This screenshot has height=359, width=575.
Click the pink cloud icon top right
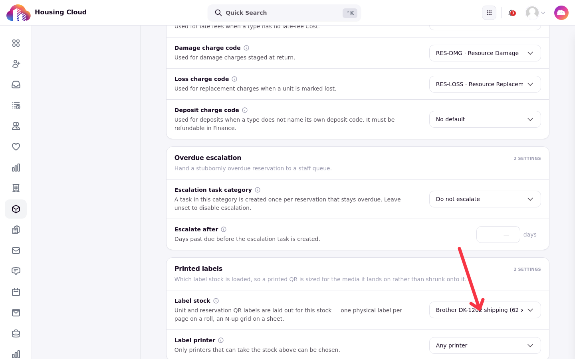(561, 13)
